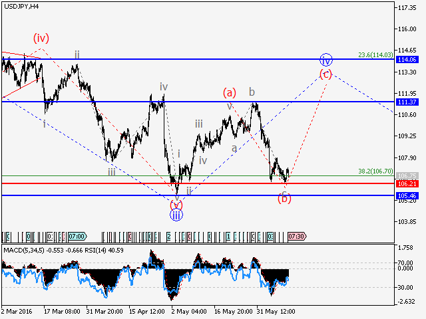Click the 17 Mar 08:00 date label
This screenshot has height=319, width=426.
pos(62,312)
